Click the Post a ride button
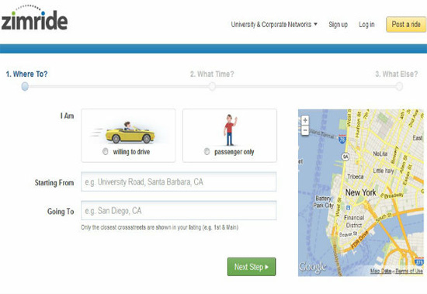Screen dimensions: 427x294 point(406,25)
